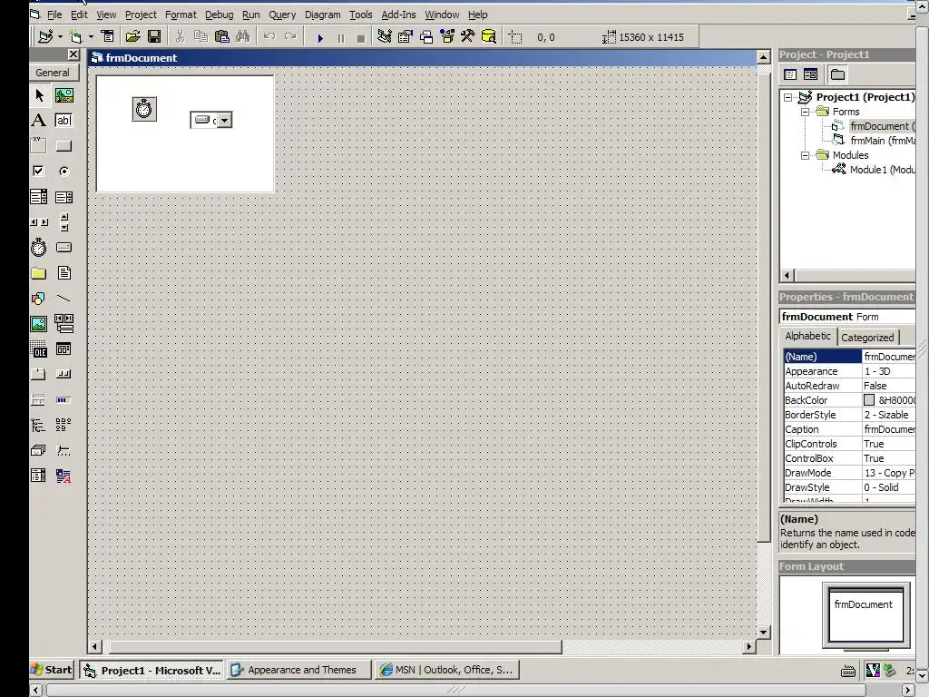Open Data View Window toolbar icon
Viewport: 929px width, 697px height.
click(489, 36)
